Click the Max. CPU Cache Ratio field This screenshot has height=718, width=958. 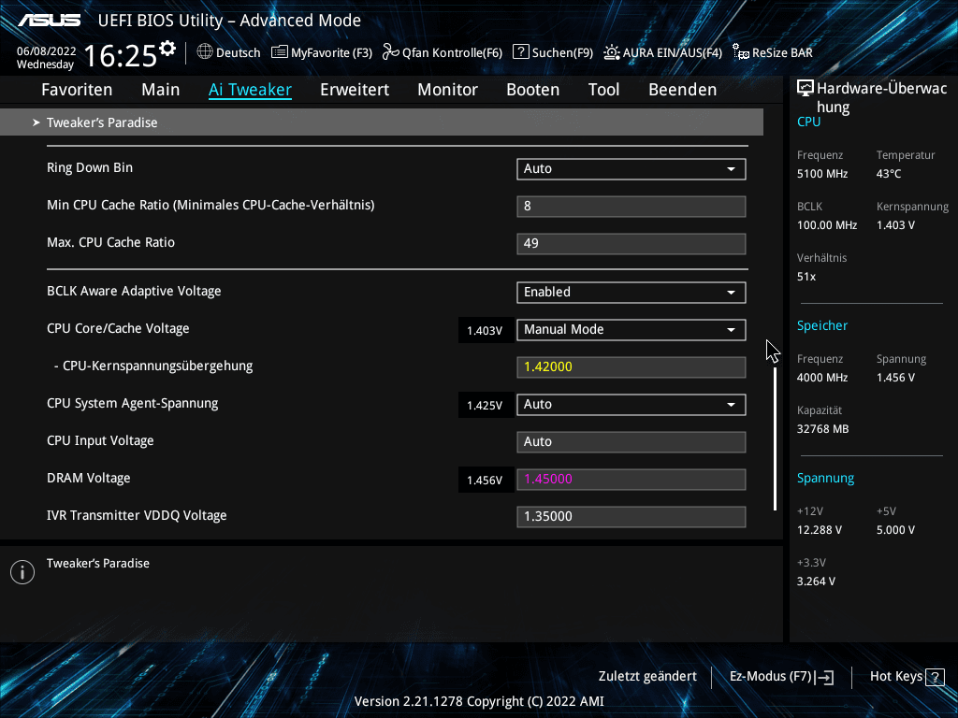[x=631, y=244]
